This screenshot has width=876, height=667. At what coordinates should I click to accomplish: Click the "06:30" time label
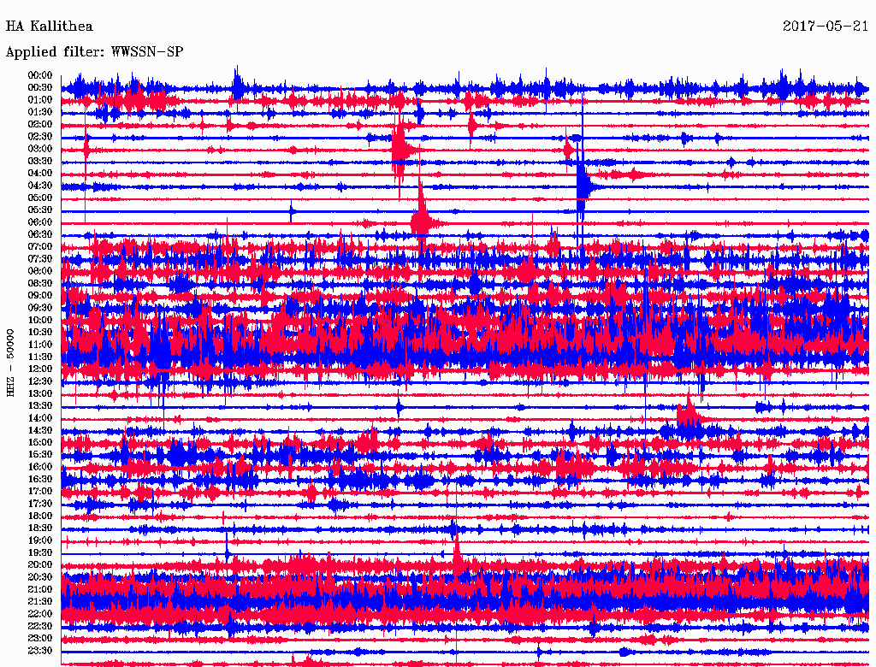pos(40,234)
